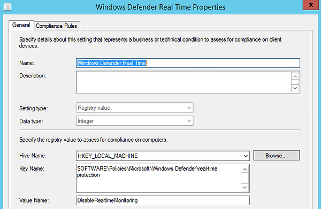Select the General tab

point(21,25)
